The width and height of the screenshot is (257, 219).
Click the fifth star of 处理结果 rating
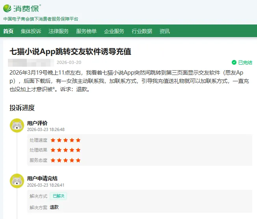click(x=78, y=150)
